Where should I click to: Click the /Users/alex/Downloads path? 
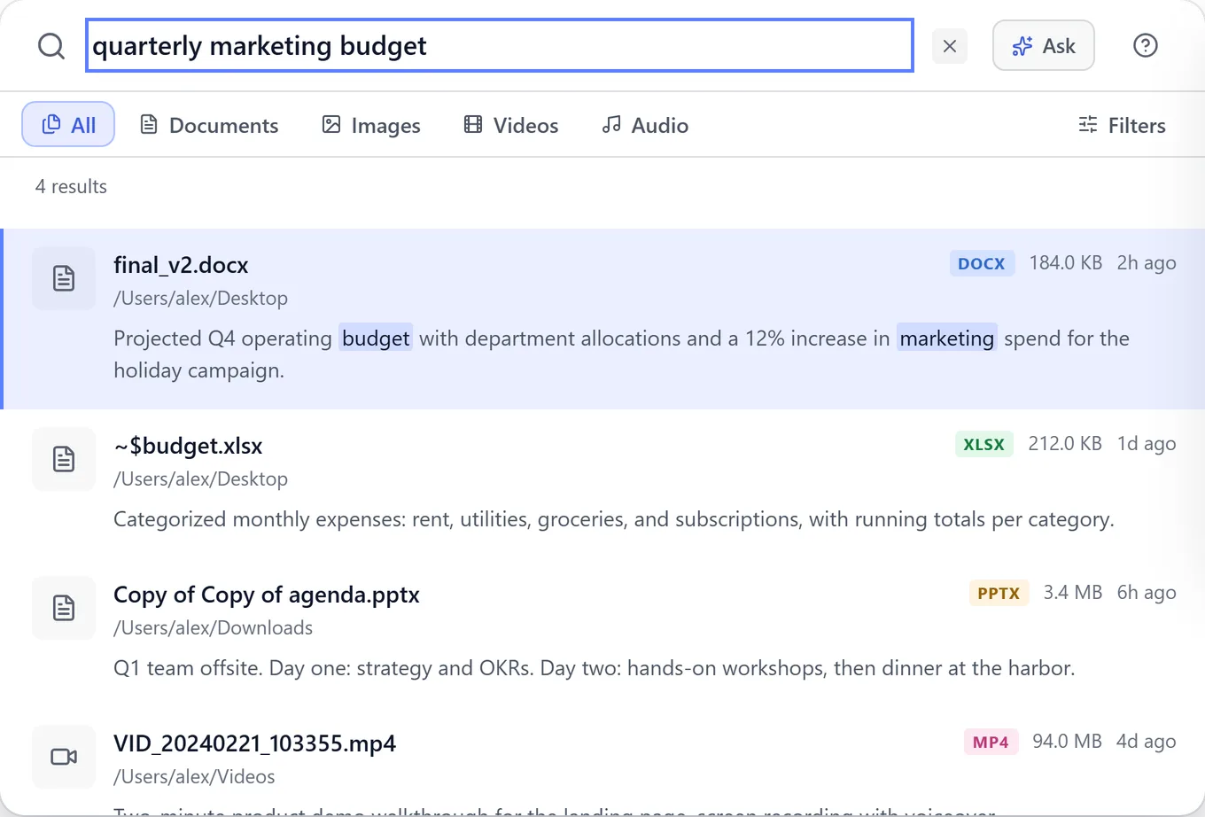point(213,627)
